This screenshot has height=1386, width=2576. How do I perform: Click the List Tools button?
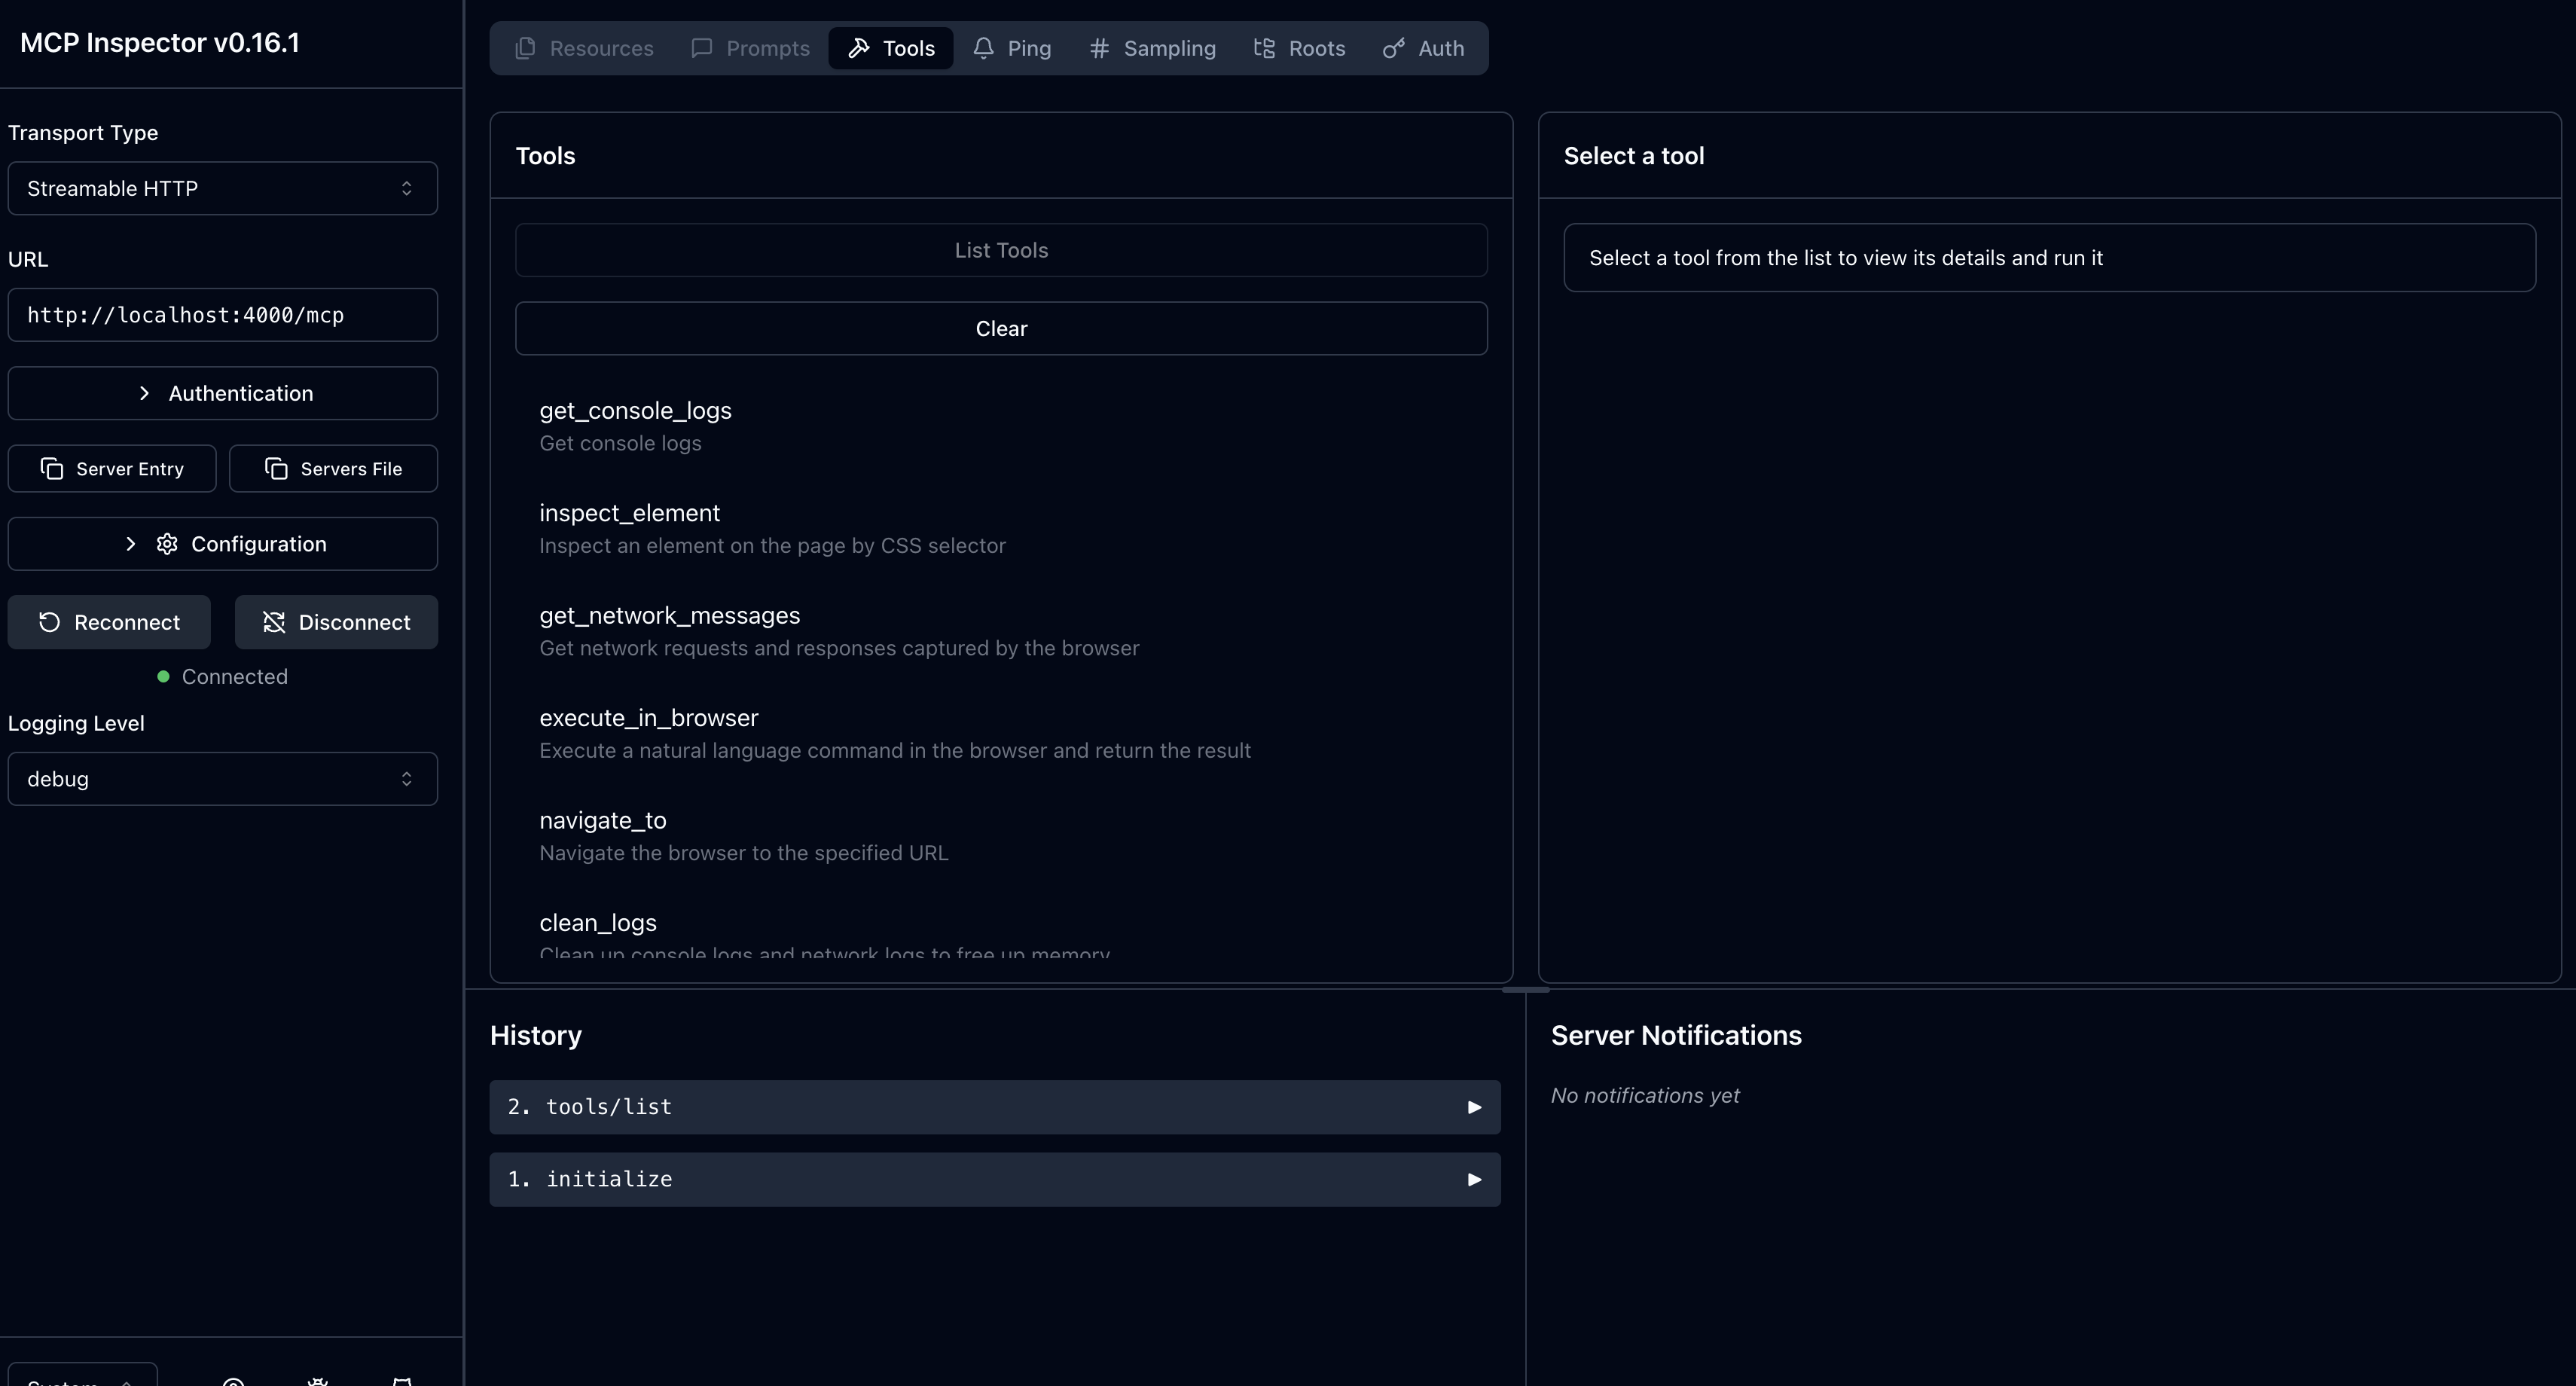click(1001, 250)
